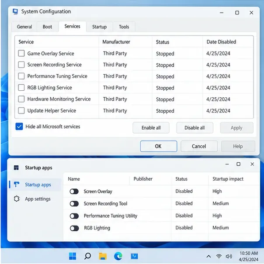Screen dimensions: 264x264
Task: Select the Game Overlay Service name
Action: click(51, 54)
